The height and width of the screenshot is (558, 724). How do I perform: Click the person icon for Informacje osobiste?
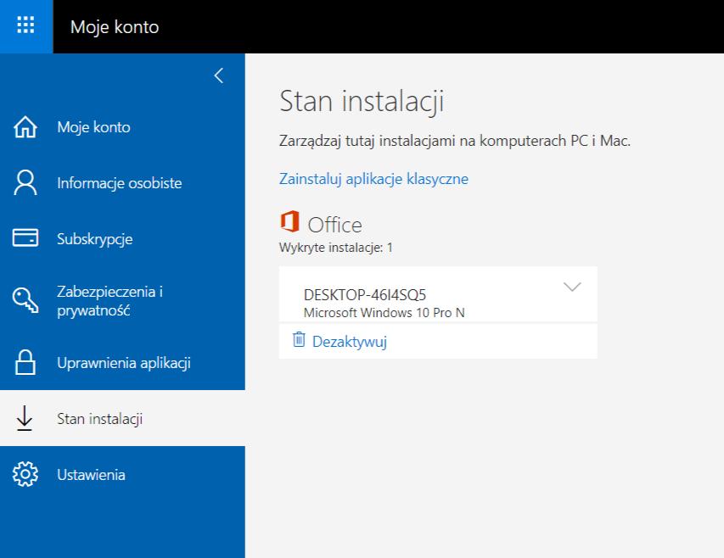coord(25,182)
